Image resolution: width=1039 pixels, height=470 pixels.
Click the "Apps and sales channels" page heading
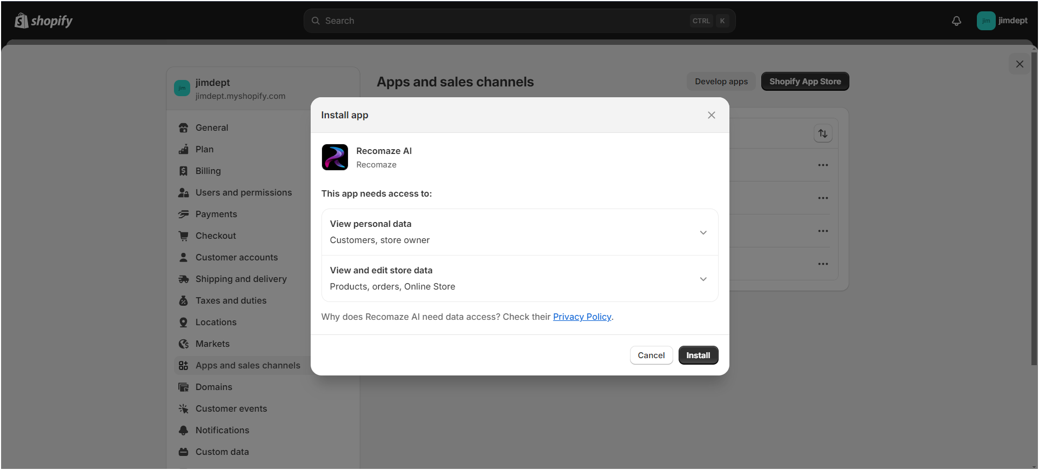(x=455, y=82)
